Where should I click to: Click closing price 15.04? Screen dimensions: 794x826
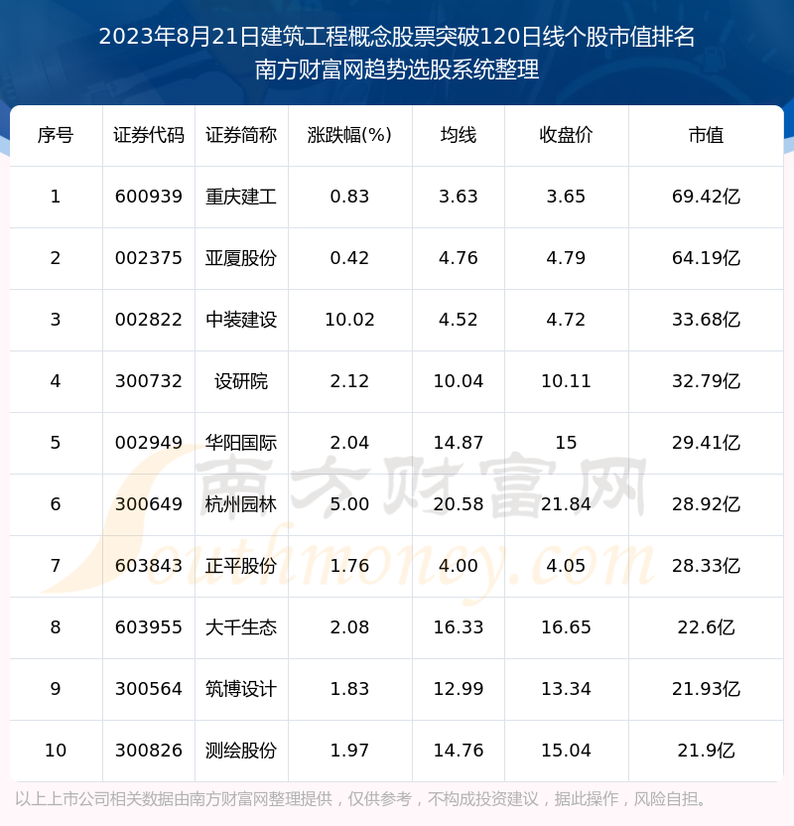566,752
